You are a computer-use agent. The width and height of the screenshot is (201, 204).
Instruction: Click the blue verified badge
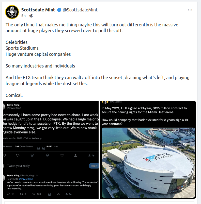[59, 10]
